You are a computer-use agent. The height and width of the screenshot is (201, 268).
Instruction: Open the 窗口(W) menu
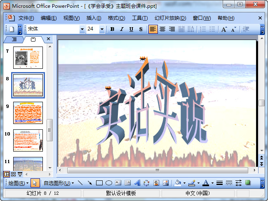pos(202,18)
